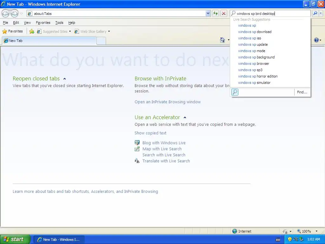Stop loading with the red X icon
Viewport: 325px width, 244px height.
tap(224, 13)
